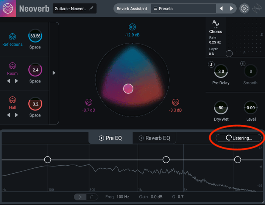Click Chorus Rate value 0.25 Hz

pos(215,42)
